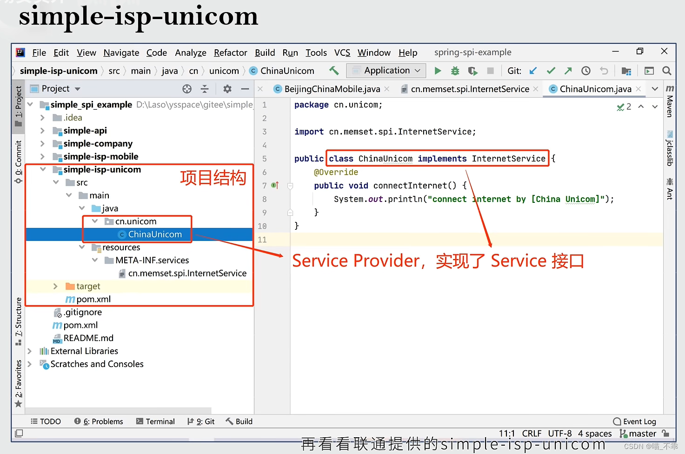Expand the simple-isp-mobile module
Image resolution: width=685 pixels, height=454 pixels.
(x=42, y=157)
